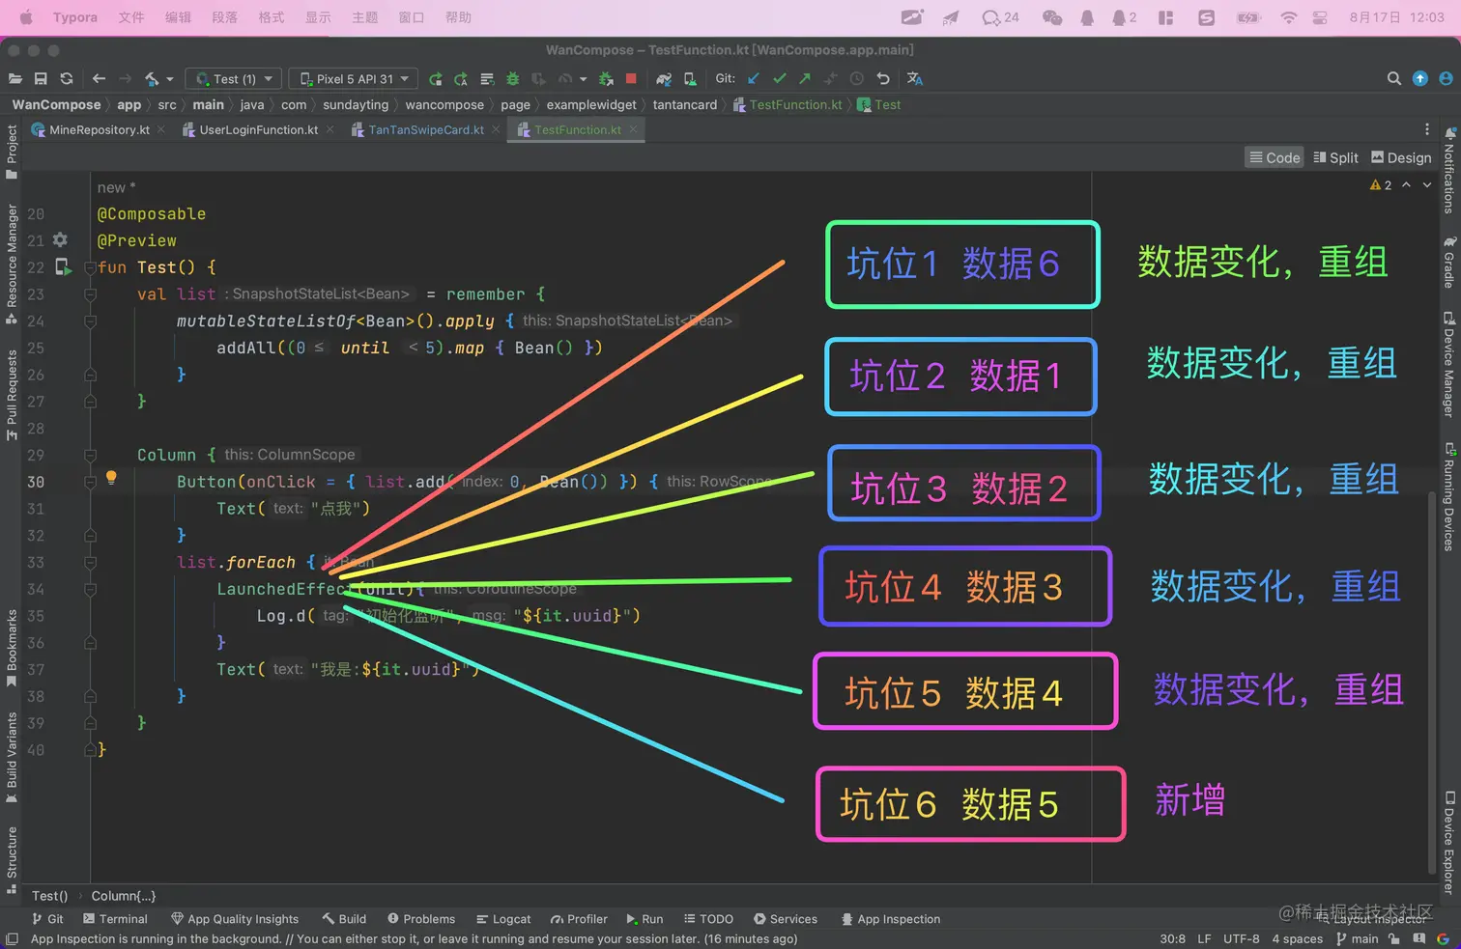Open the Test (1) run configuration dropdown
Image resolution: width=1461 pixels, height=949 pixels.
click(234, 79)
